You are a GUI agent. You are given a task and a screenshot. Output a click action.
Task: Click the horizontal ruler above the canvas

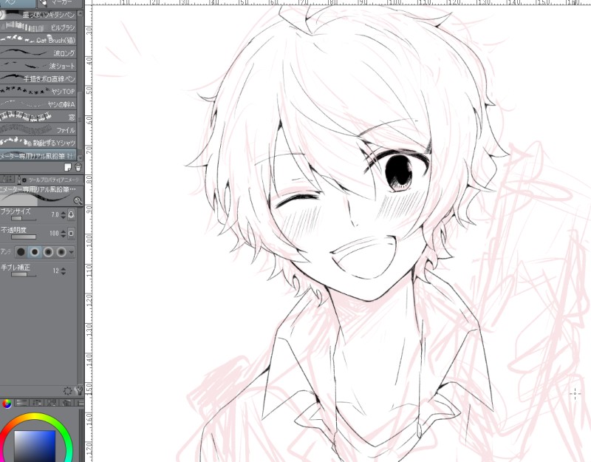point(341,2)
